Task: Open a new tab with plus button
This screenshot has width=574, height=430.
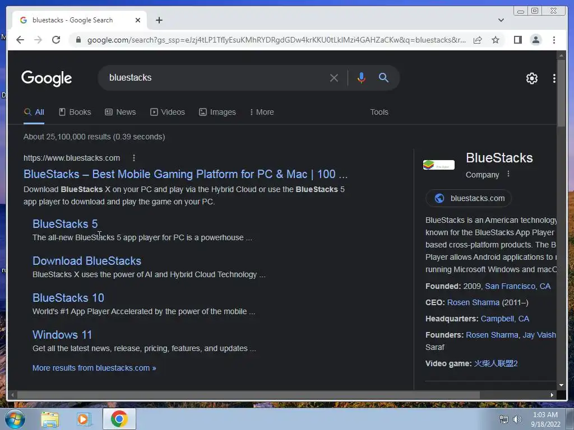Action: (159, 20)
